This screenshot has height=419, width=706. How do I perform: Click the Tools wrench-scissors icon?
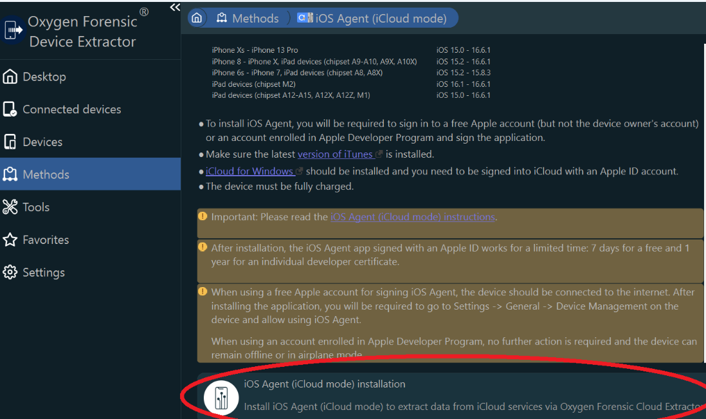pos(10,207)
